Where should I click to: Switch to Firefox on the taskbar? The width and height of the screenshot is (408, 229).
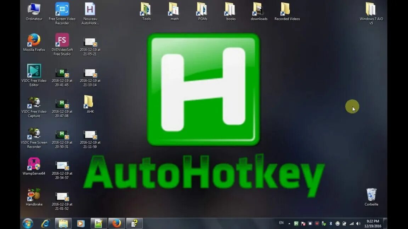point(117,223)
